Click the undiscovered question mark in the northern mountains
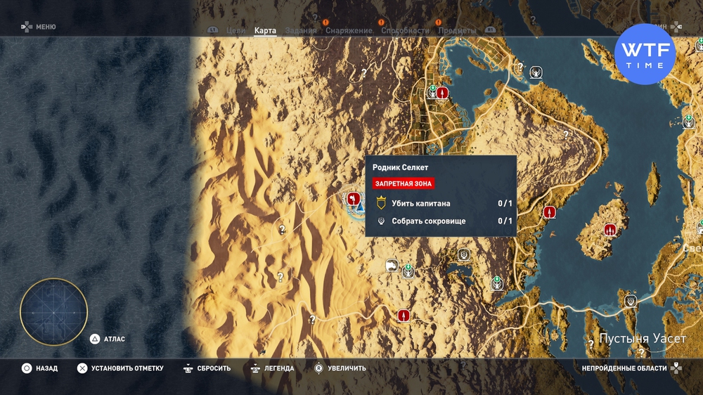The image size is (703, 395). pos(364,72)
